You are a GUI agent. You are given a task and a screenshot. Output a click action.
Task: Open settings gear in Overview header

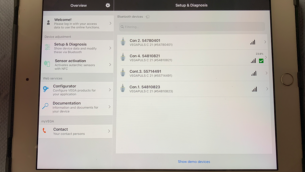[x=108, y=5]
